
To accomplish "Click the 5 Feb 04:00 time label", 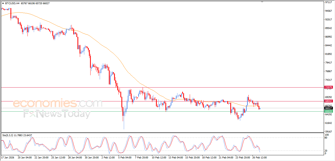I will pos(125,158).
